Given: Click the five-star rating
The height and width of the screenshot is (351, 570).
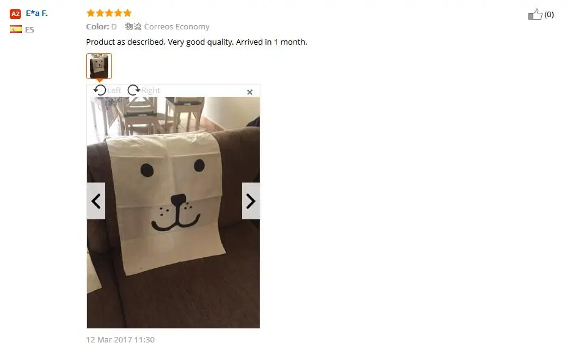Looking at the screenshot, I should pos(109,13).
